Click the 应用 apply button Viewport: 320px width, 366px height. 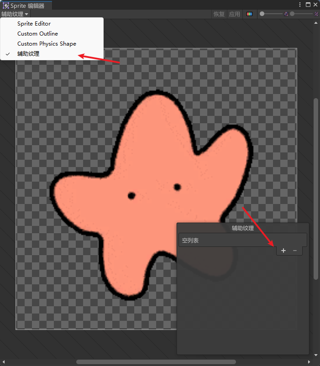coord(234,14)
